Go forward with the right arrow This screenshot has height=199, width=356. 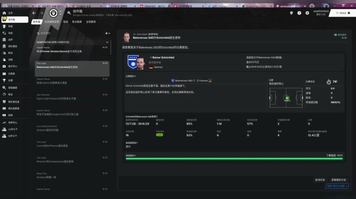(x=42, y=13)
